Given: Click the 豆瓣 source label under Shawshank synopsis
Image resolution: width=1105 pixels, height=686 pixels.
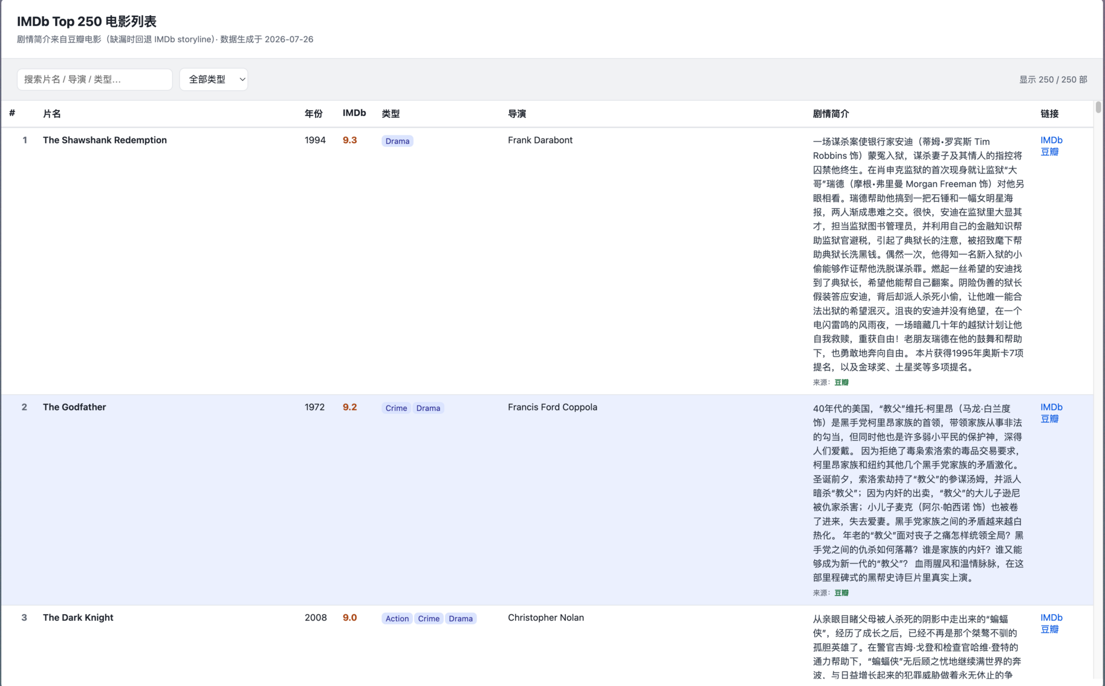Looking at the screenshot, I should click(x=841, y=383).
